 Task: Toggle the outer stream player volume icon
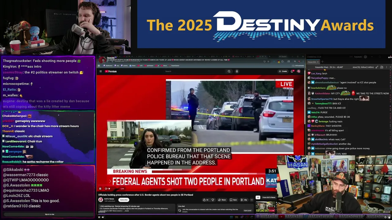103,217
